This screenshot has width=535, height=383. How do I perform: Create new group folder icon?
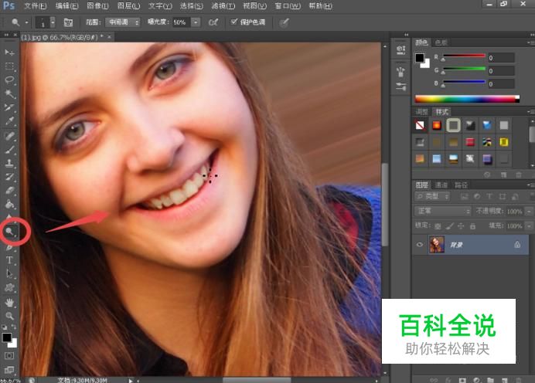coord(490,380)
